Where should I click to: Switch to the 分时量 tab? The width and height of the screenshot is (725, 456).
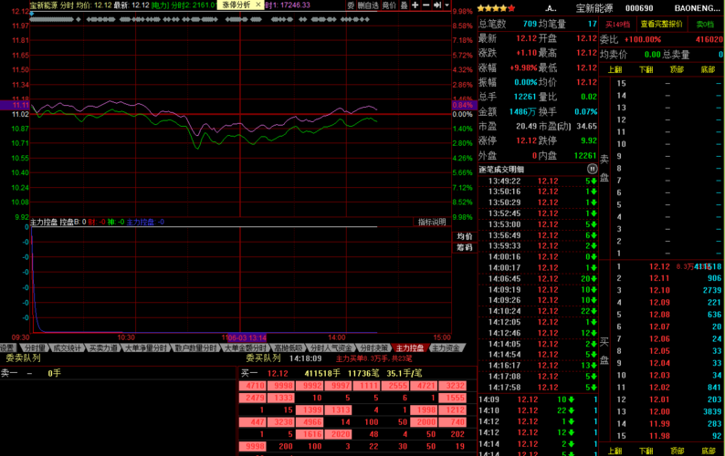tap(35, 347)
